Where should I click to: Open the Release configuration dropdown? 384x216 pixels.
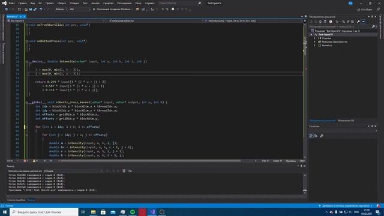(61, 10)
